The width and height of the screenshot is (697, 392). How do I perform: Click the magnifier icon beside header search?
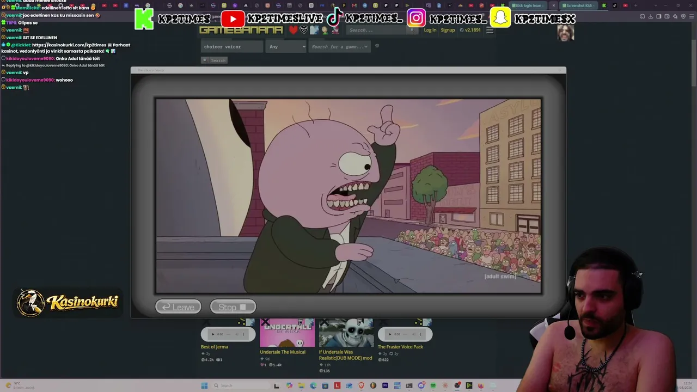tap(412, 30)
